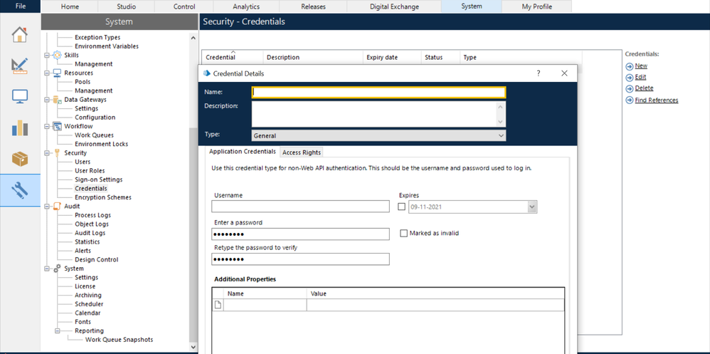Click the Name input field
The height and width of the screenshot is (354, 710).
pyautogui.click(x=378, y=92)
